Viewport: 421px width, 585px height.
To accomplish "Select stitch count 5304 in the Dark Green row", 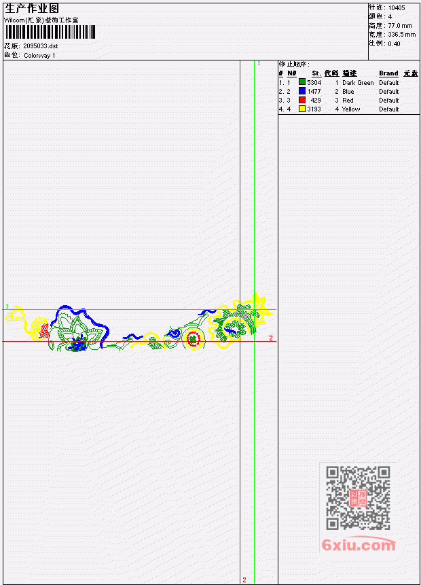I will (314, 82).
